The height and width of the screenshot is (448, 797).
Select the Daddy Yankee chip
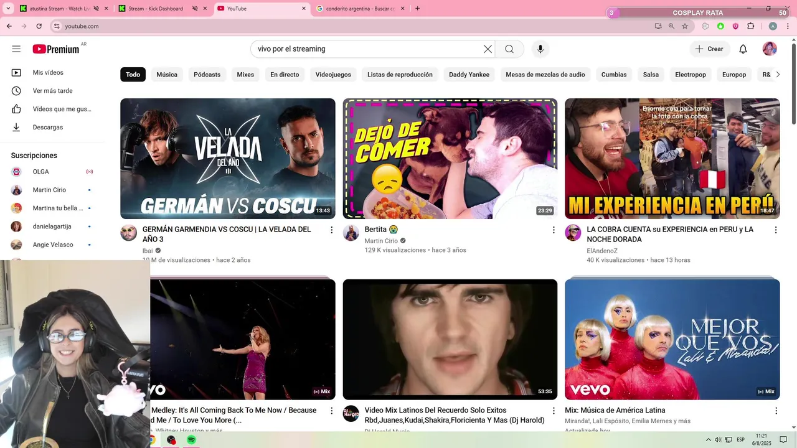click(x=469, y=75)
